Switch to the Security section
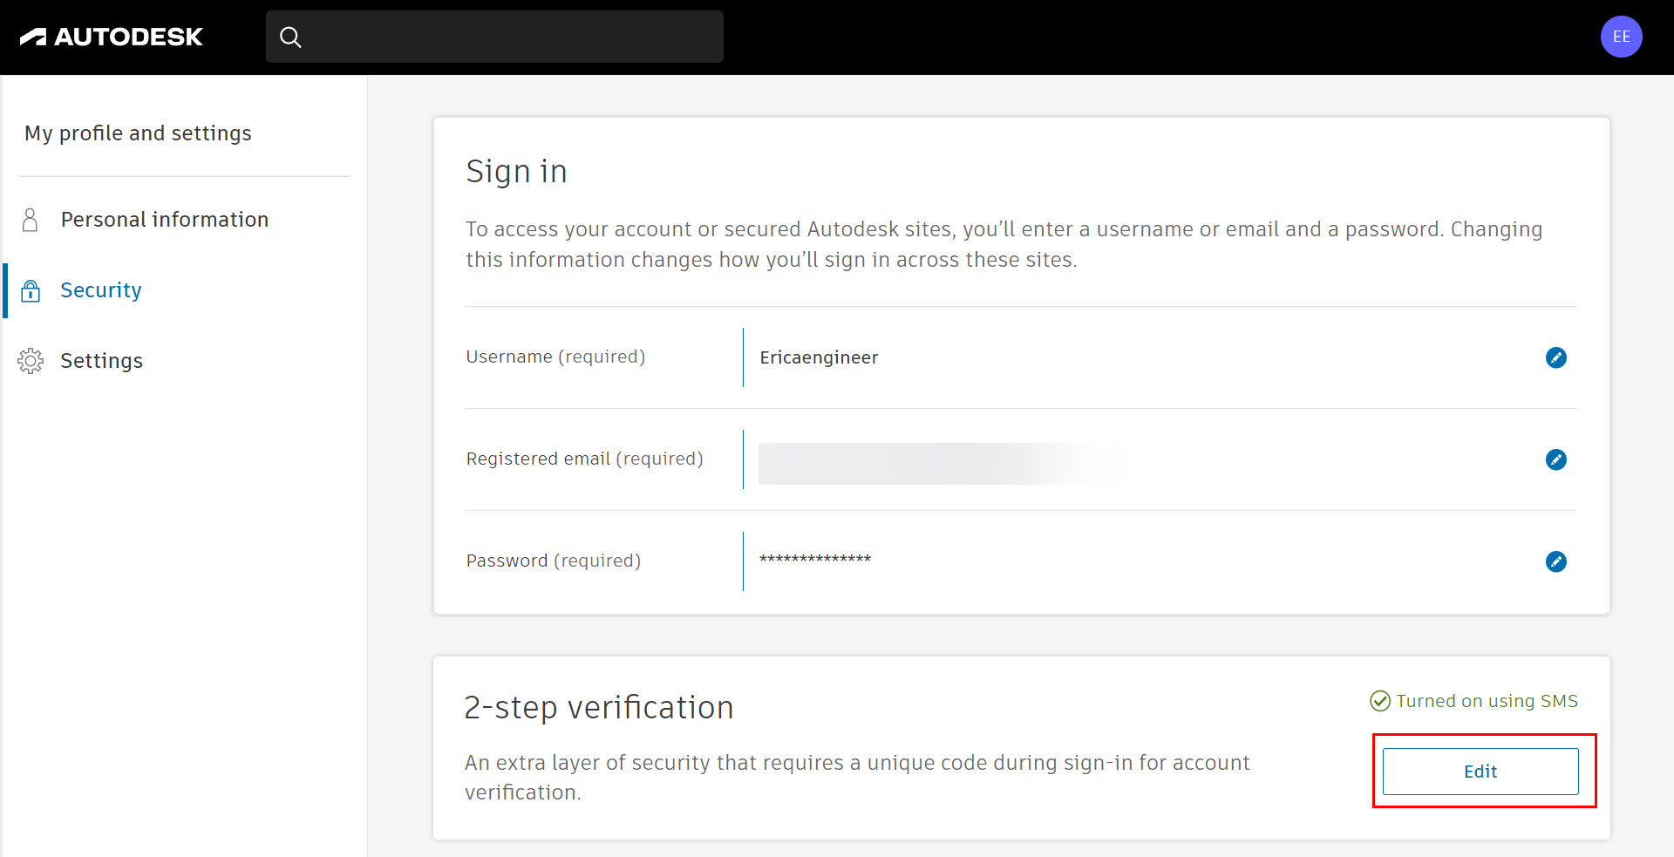The width and height of the screenshot is (1674, 857). point(100,290)
